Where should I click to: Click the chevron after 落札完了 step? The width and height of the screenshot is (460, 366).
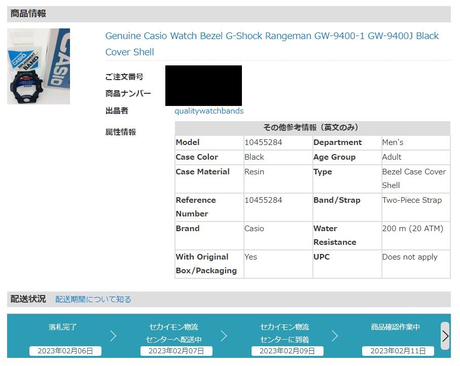click(113, 336)
